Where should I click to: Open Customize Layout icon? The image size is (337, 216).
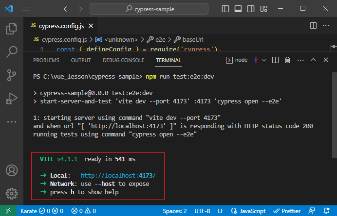(x=263, y=9)
